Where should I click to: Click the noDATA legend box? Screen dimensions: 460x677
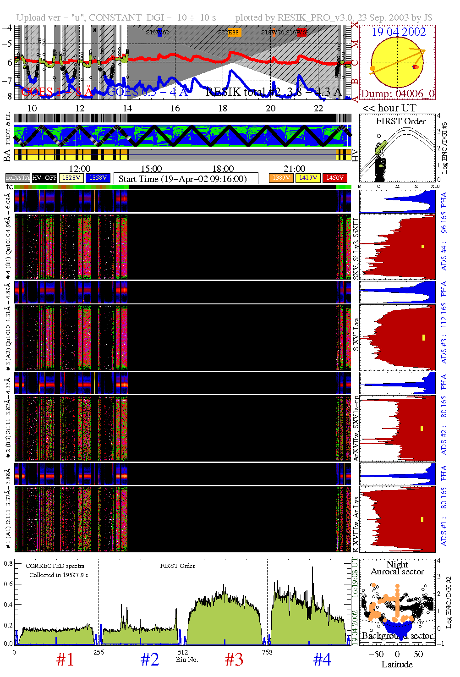[x=18, y=178]
